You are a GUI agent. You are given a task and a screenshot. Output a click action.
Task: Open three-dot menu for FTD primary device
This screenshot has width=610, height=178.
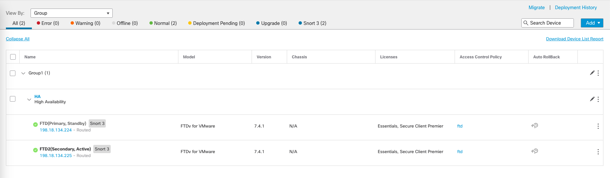coord(598,126)
